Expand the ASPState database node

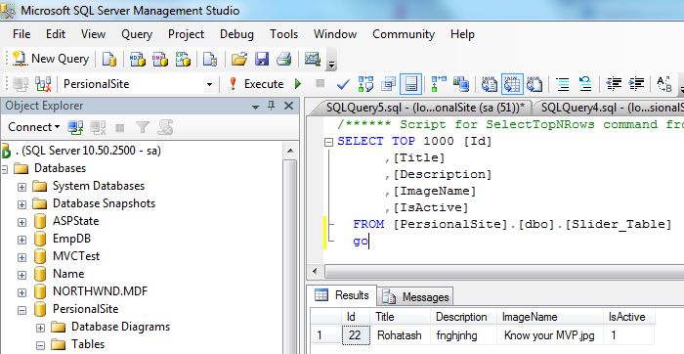(x=21, y=222)
